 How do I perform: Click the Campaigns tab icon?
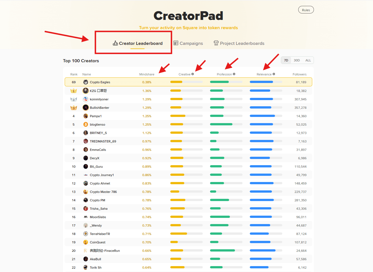pos(176,43)
